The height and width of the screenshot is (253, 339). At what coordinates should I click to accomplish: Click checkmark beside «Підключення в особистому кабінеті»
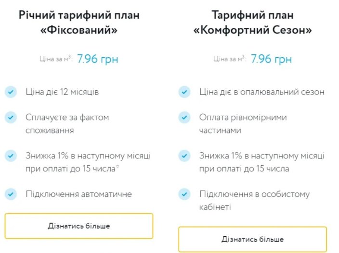pos(184,194)
